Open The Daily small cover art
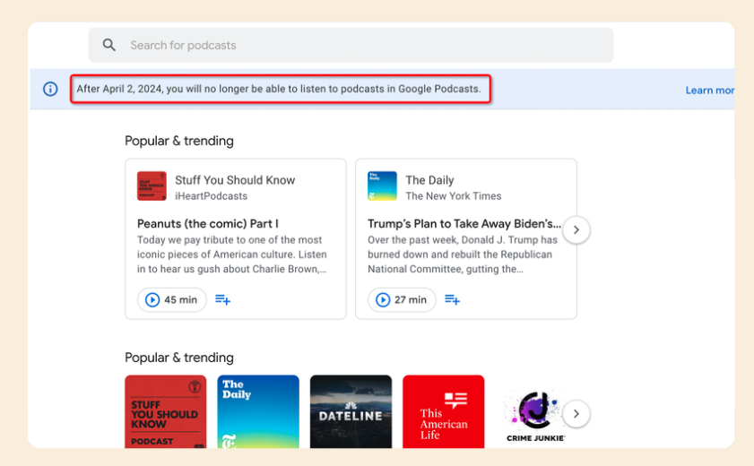 click(382, 186)
